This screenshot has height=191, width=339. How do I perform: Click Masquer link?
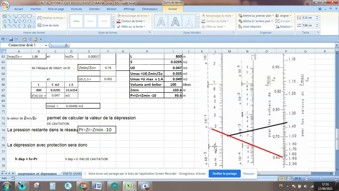(x=249, y=173)
